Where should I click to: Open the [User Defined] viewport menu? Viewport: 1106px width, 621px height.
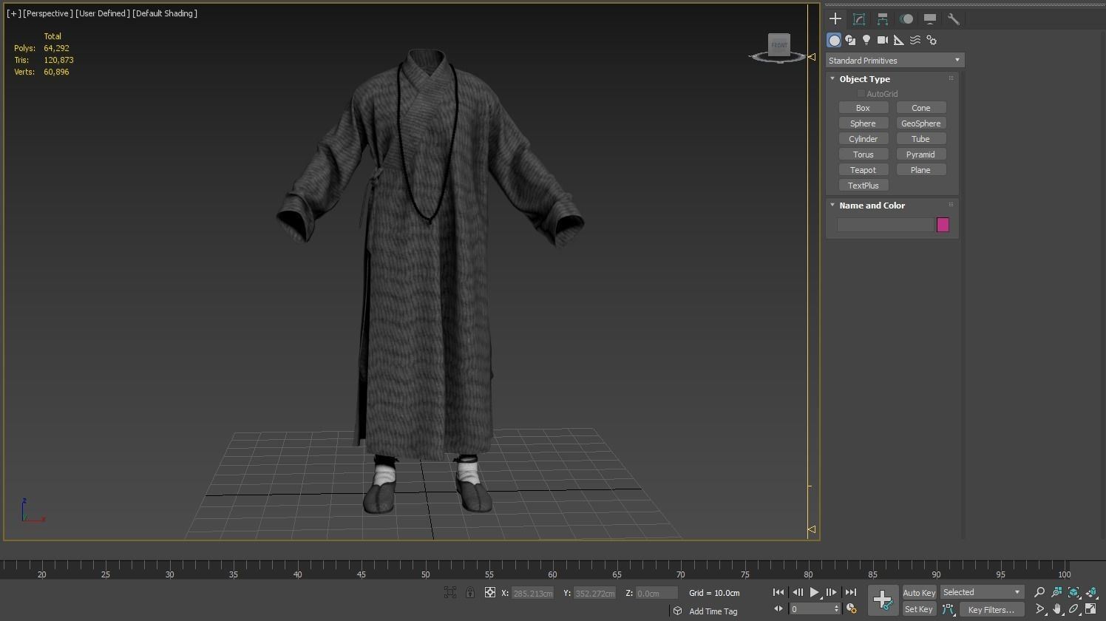click(x=103, y=13)
